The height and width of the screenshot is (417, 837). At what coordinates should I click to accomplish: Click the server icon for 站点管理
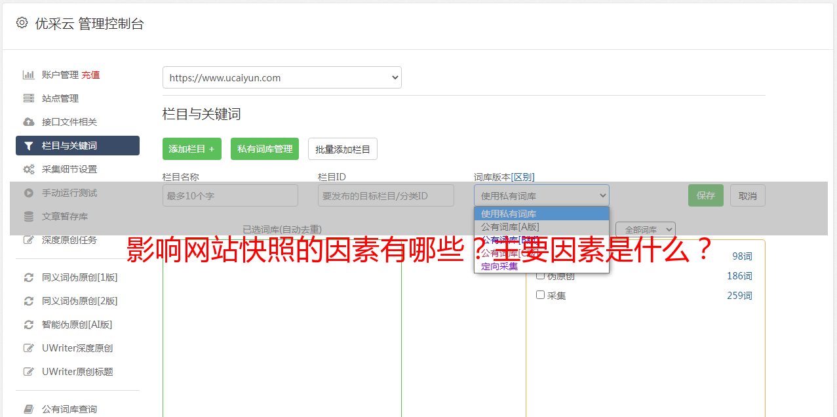pyautogui.click(x=29, y=98)
